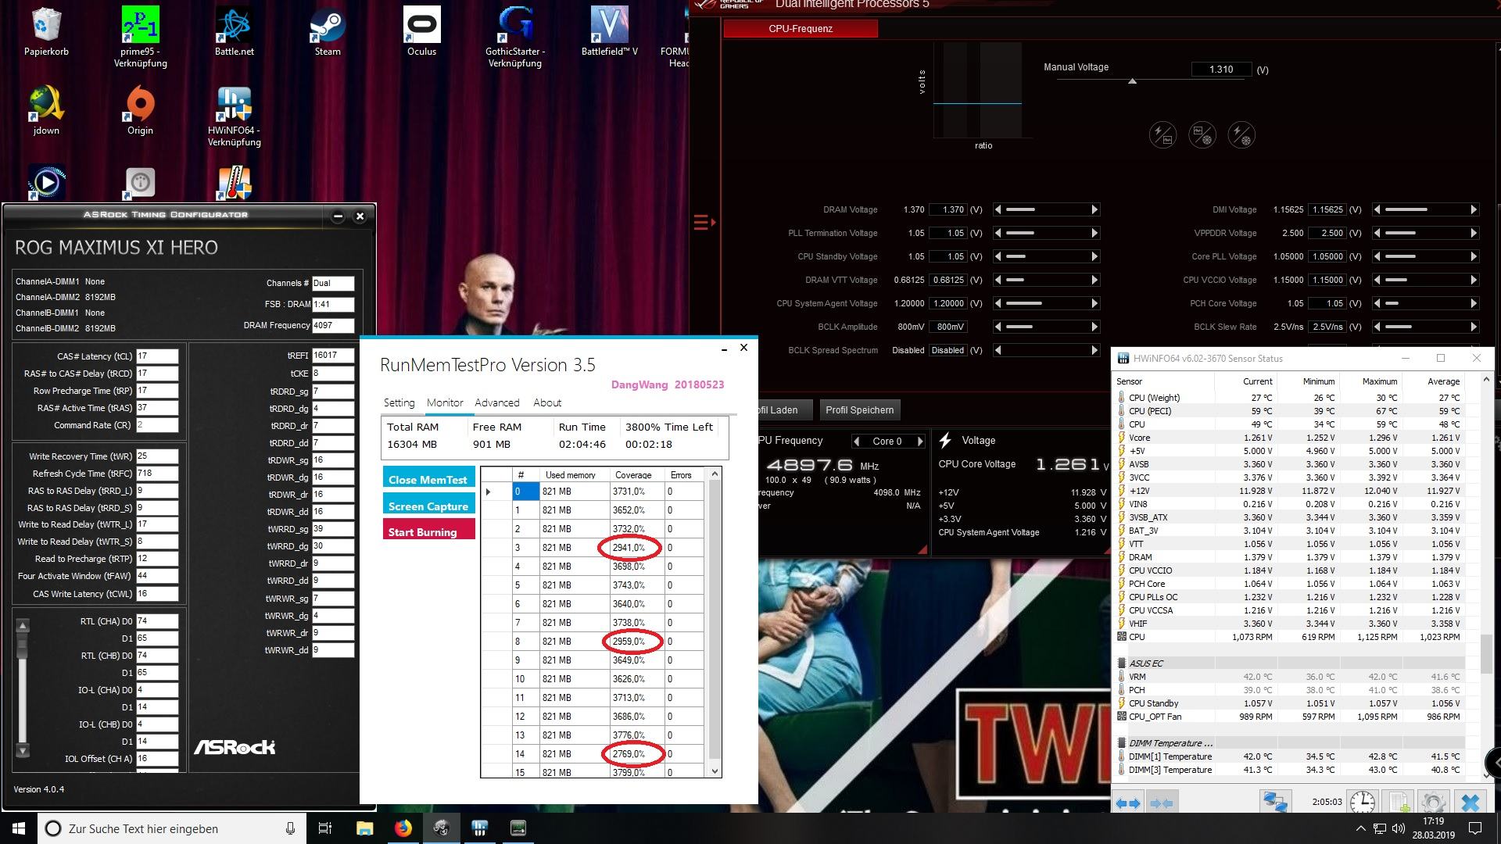The height and width of the screenshot is (844, 1501).
Task: Open the volume icon in system tray
Action: pos(1399,828)
